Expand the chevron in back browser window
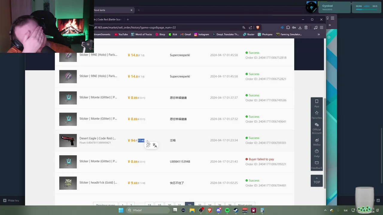 pyautogui.click(x=329, y=25)
